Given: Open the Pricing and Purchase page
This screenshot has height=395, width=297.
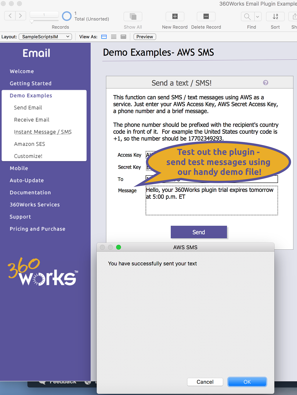Looking at the screenshot, I should [x=37, y=229].
